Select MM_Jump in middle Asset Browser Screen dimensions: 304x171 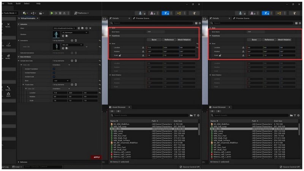point(119,131)
